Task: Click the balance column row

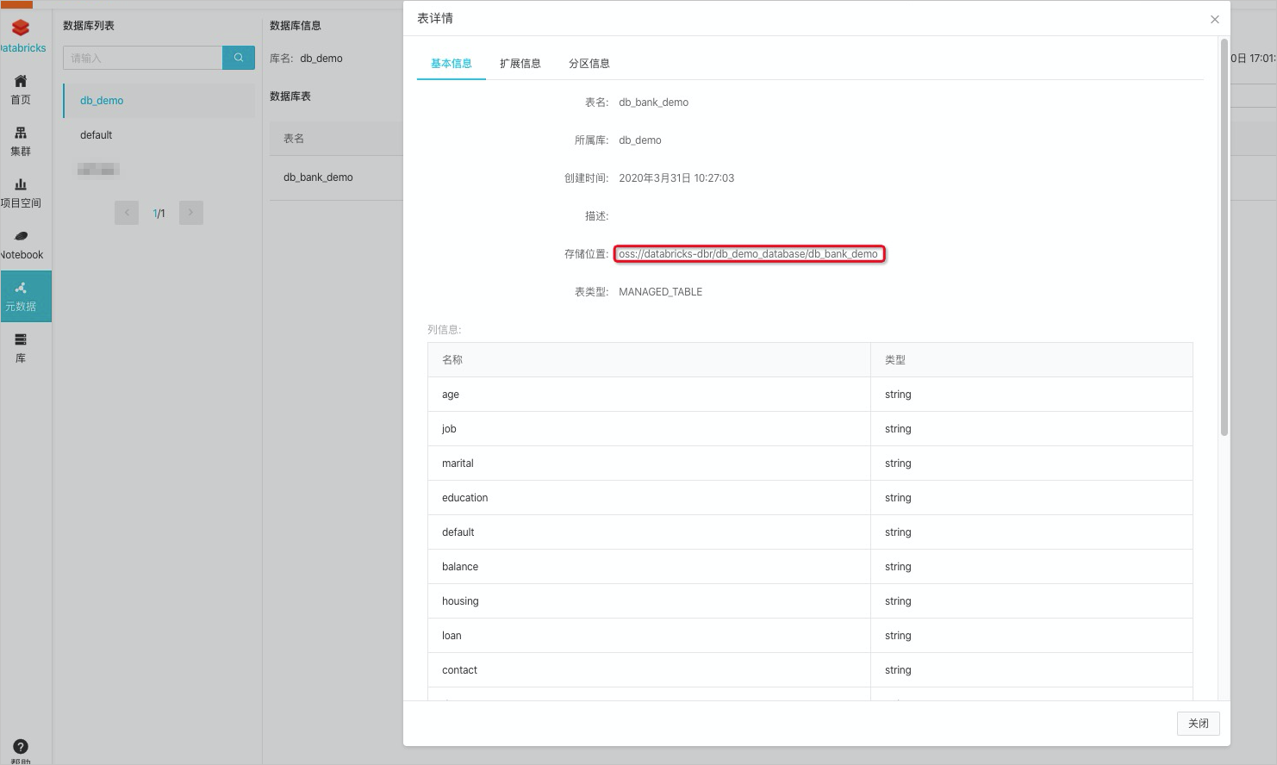Action: (810, 567)
